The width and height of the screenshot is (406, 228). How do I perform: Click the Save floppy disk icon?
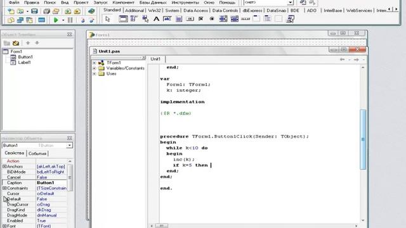click(x=34, y=11)
